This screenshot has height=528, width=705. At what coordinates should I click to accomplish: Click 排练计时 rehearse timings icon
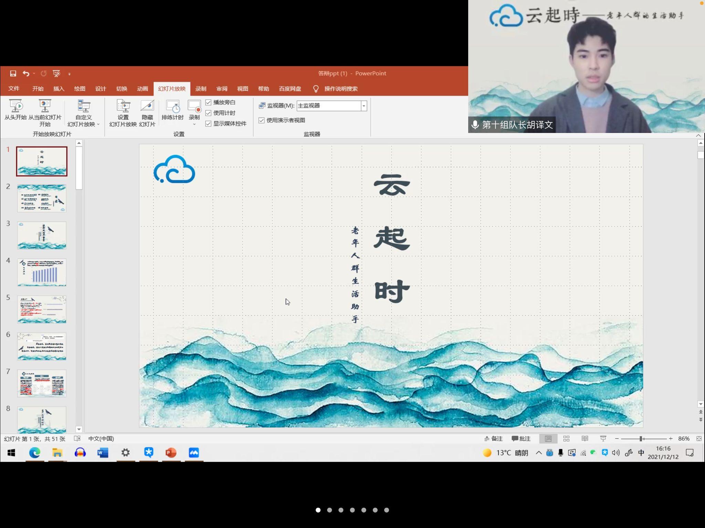pyautogui.click(x=172, y=106)
